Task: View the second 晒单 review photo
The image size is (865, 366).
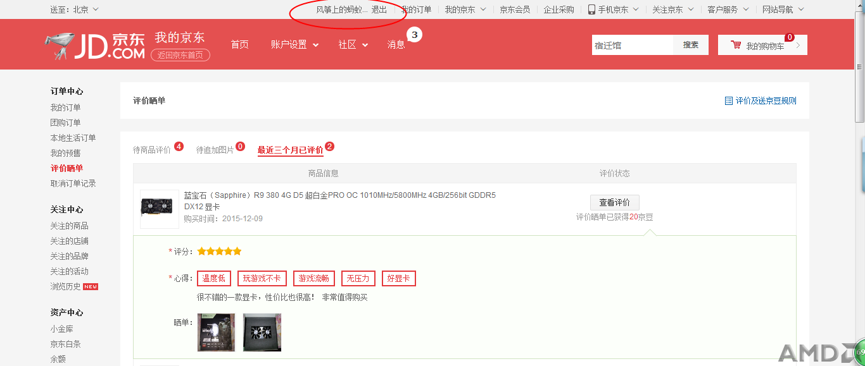Action: tap(262, 332)
